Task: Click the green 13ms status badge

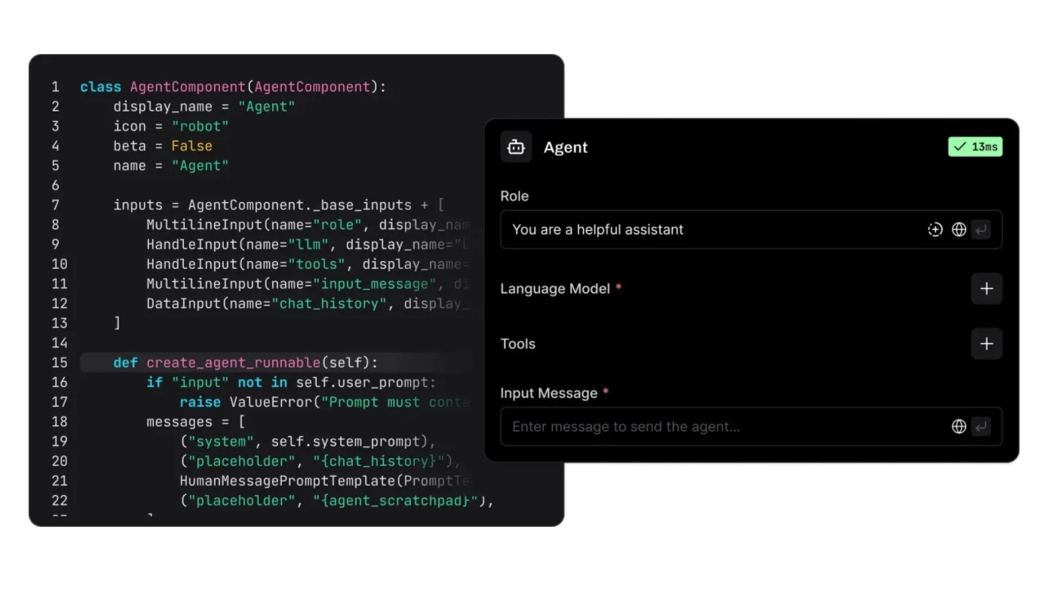Action: point(976,147)
